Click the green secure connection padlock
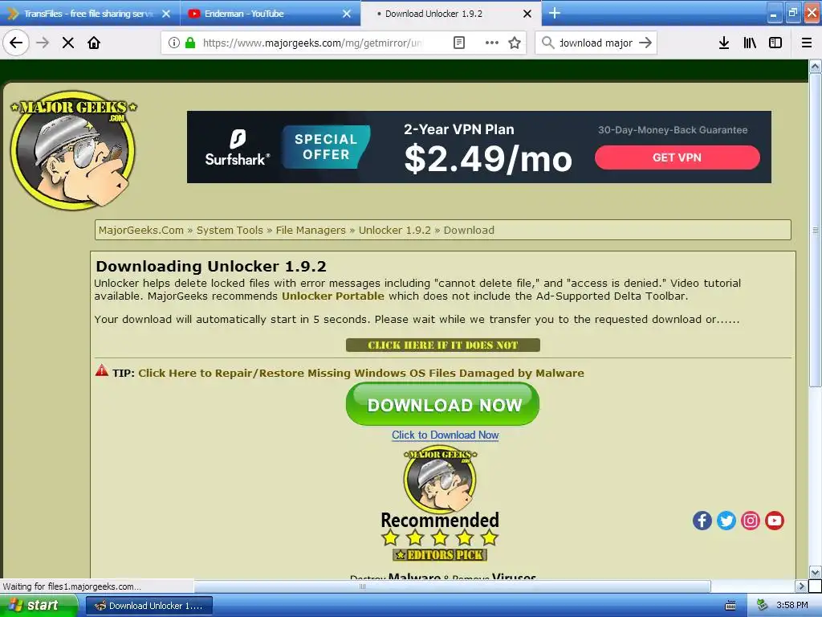822x617 pixels. coord(190,43)
